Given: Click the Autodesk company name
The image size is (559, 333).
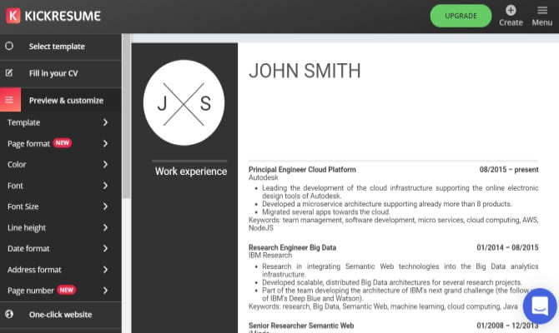Looking at the screenshot, I should (x=263, y=177).
